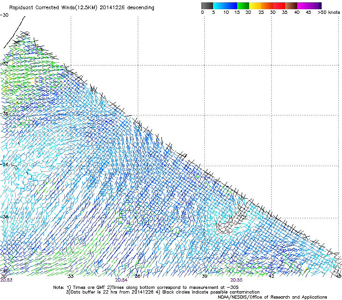Click the -30 latitude axis label
The height and width of the screenshot is (300, 342).
tap(4, 15)
